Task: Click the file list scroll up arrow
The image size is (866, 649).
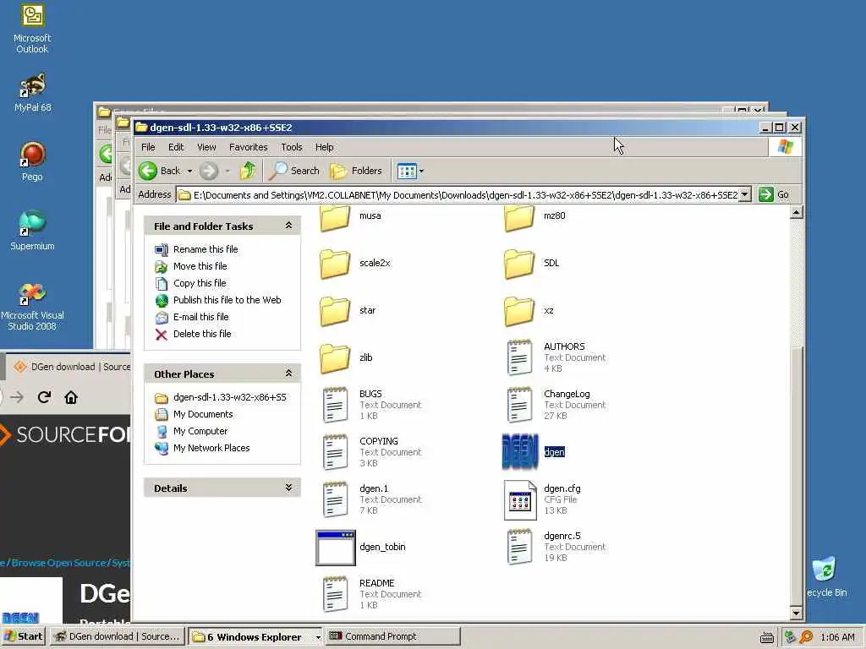Action: (x=796, y=212)
